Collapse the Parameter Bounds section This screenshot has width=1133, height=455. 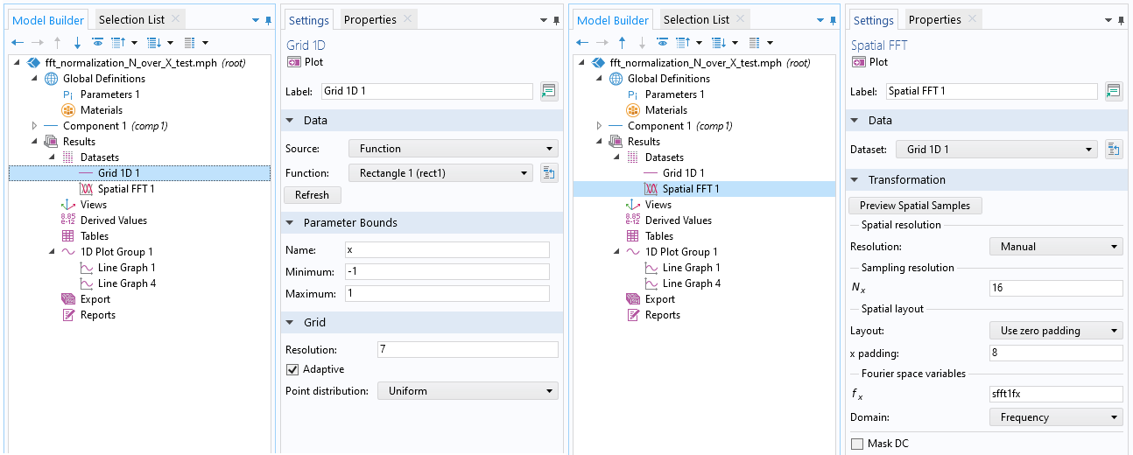pos(291,223)
